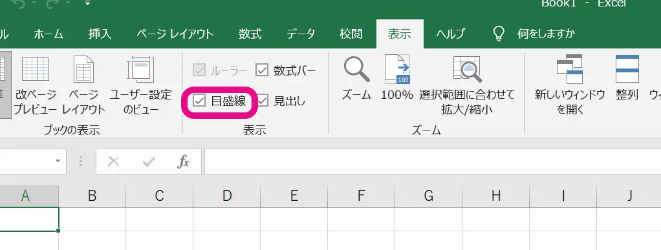Open ユーザー設定のビュー custom views
This screenshot has height=250, width=661.
(x=141, y=85)
